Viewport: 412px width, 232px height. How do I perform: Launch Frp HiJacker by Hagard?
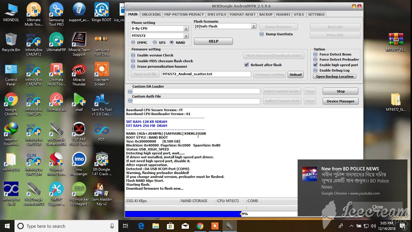pyautogui.click(x=79, y=194)
